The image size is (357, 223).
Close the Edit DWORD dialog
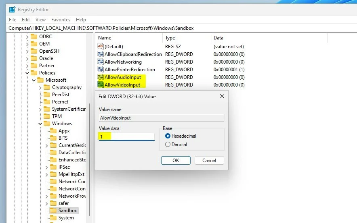pos(222,97)
